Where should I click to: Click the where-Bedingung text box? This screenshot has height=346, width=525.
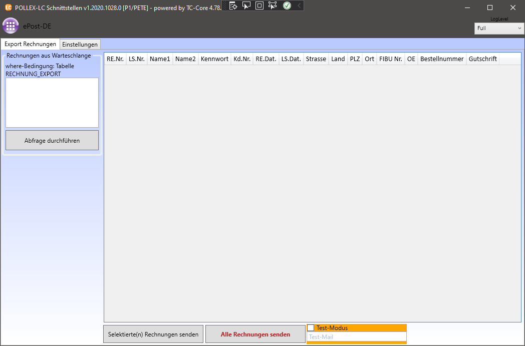[52, 103]
